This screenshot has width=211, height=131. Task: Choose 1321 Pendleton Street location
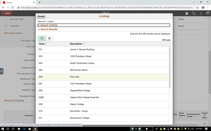click(x=80, y=84)
